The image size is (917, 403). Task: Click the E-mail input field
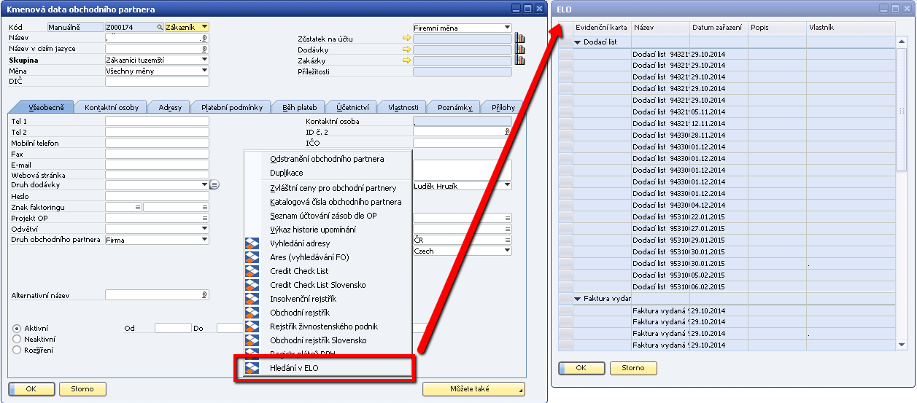click(157, 165)
